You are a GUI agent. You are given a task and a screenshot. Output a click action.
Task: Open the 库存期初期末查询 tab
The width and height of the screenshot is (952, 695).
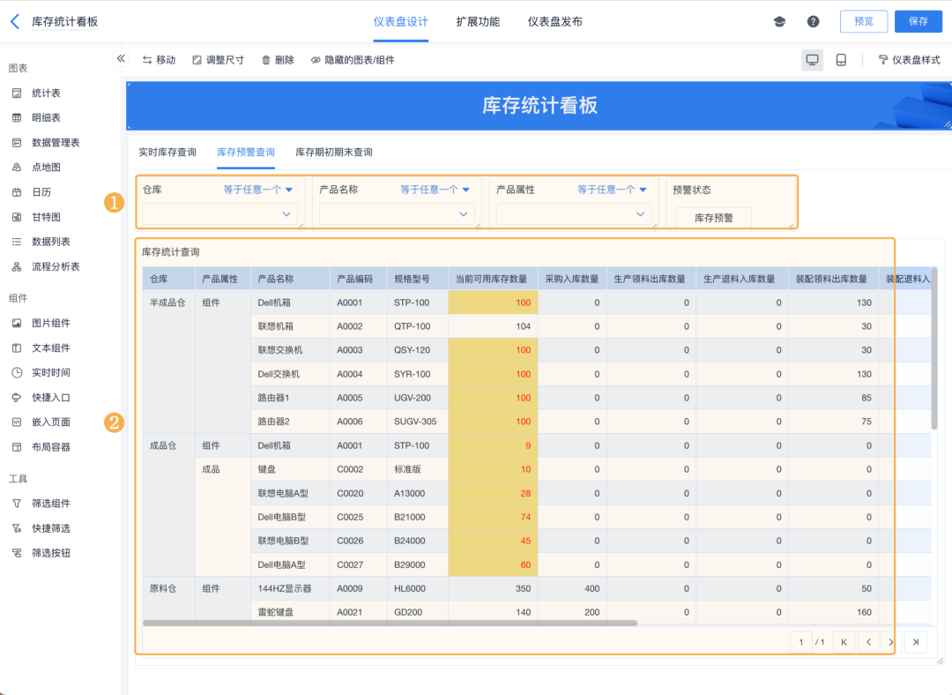click(334, 152)
